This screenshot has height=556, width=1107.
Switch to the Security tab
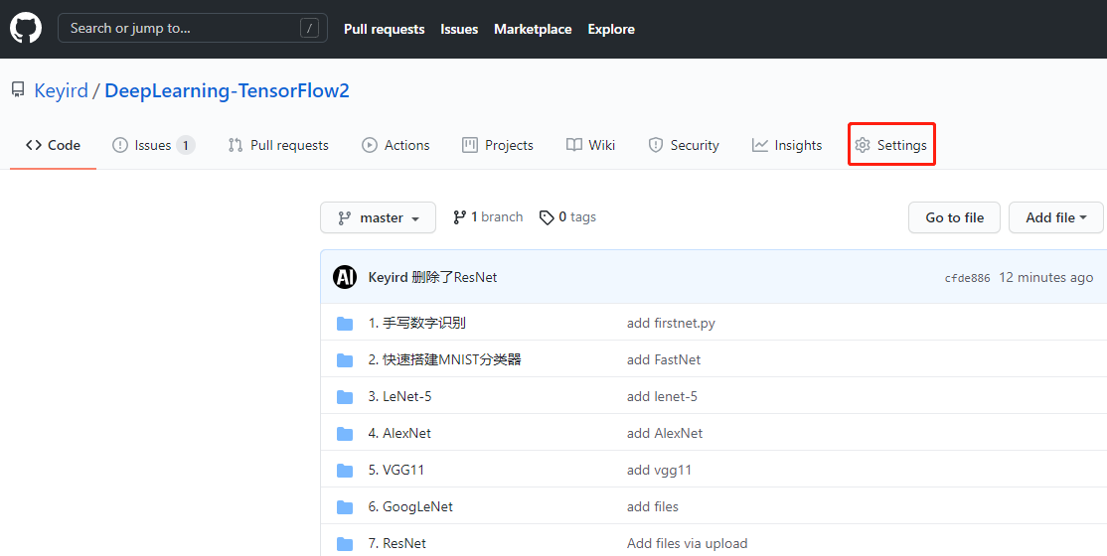pos(684,145)
